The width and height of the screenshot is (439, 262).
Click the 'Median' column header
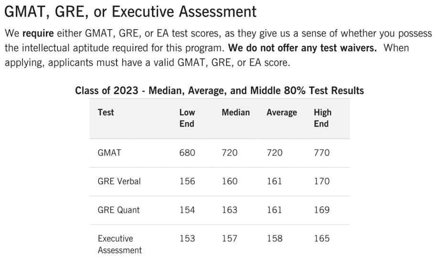click(236, 113)
